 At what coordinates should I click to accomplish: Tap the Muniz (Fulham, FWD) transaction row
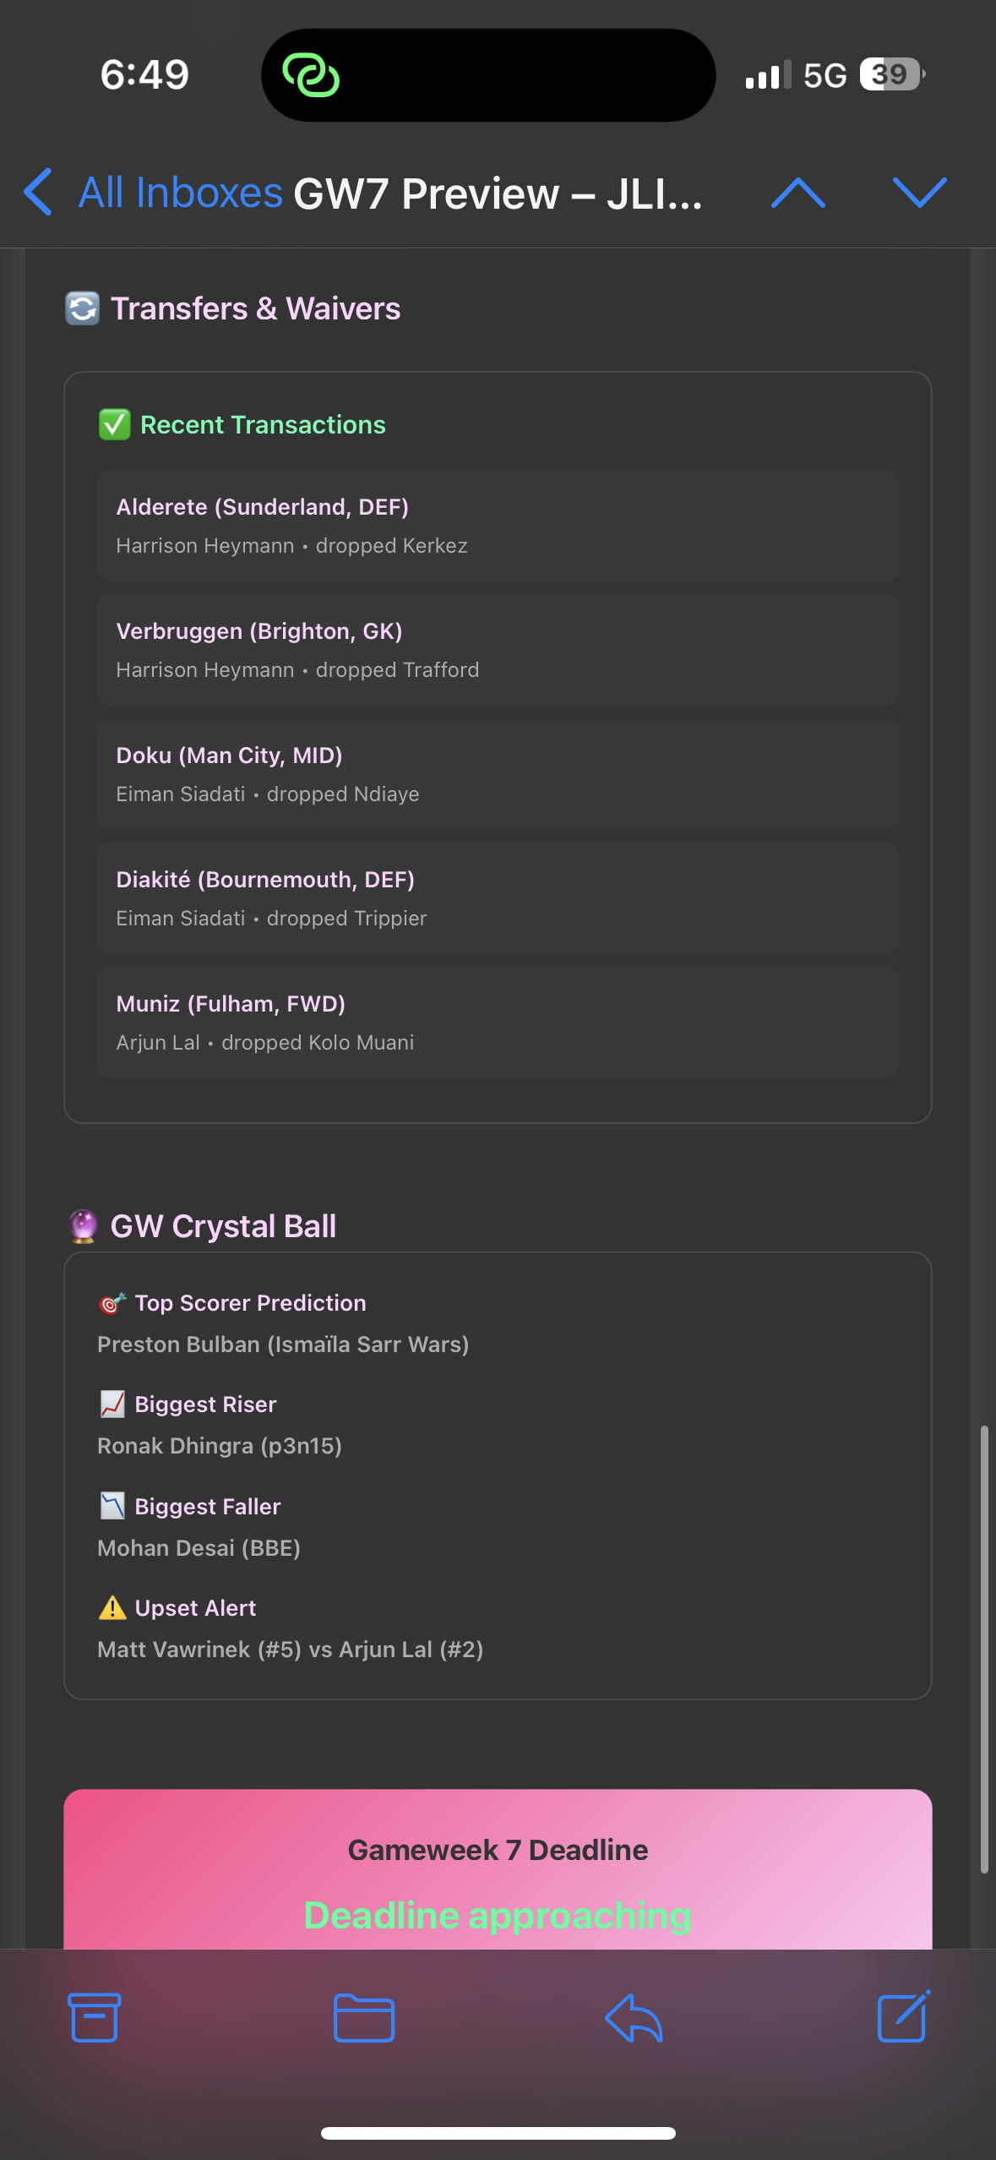coord(497,1023)
